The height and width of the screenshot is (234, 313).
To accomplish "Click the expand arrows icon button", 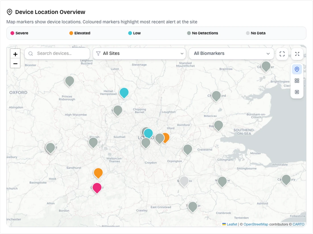I will pos(297,54).
